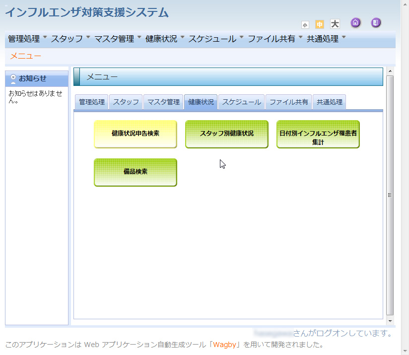Switch to the マスタ管理 tab

163,101
